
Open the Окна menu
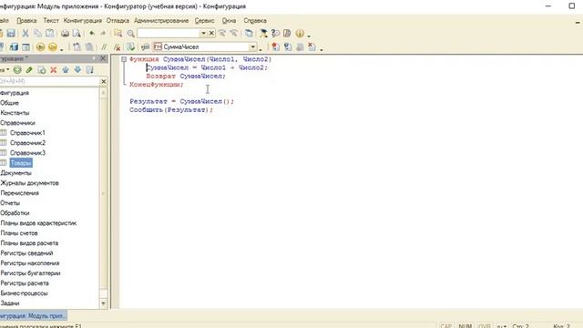pos(229,21)
